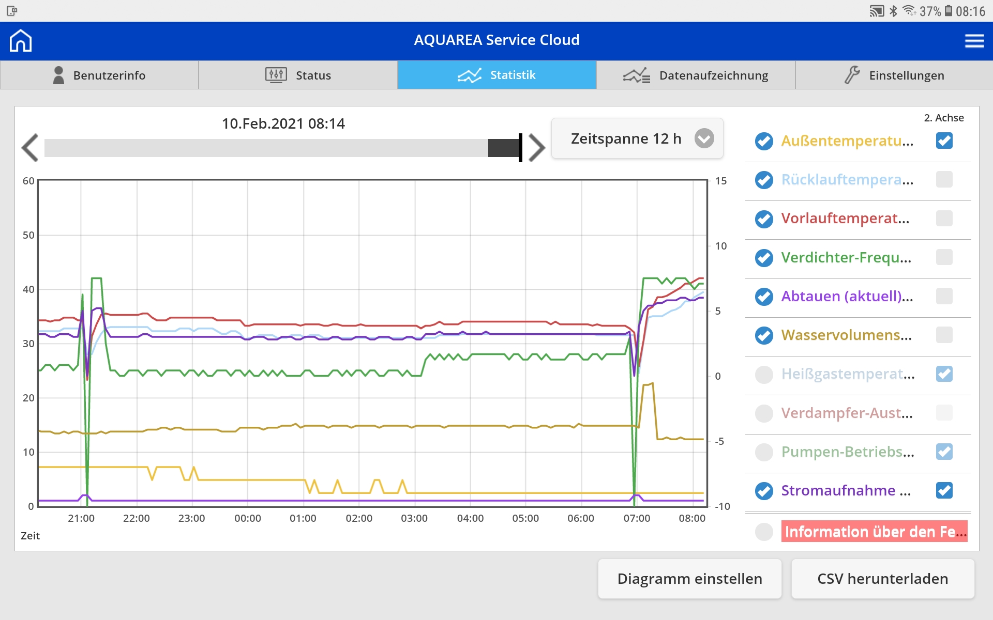Click the Benutzerinfo person icon
Image resolution: width=993 pixels, height=620 pixels.
tap(58, 75)
